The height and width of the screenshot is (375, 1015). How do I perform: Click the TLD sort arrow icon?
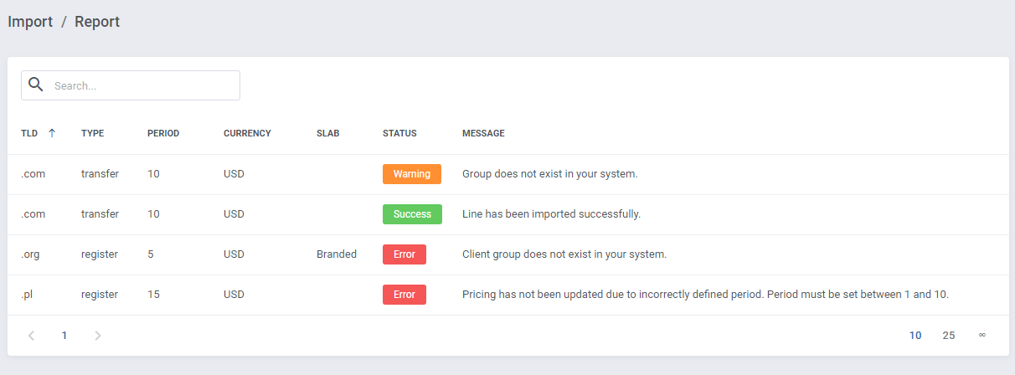pyautogui.click(x=52, y=133)
